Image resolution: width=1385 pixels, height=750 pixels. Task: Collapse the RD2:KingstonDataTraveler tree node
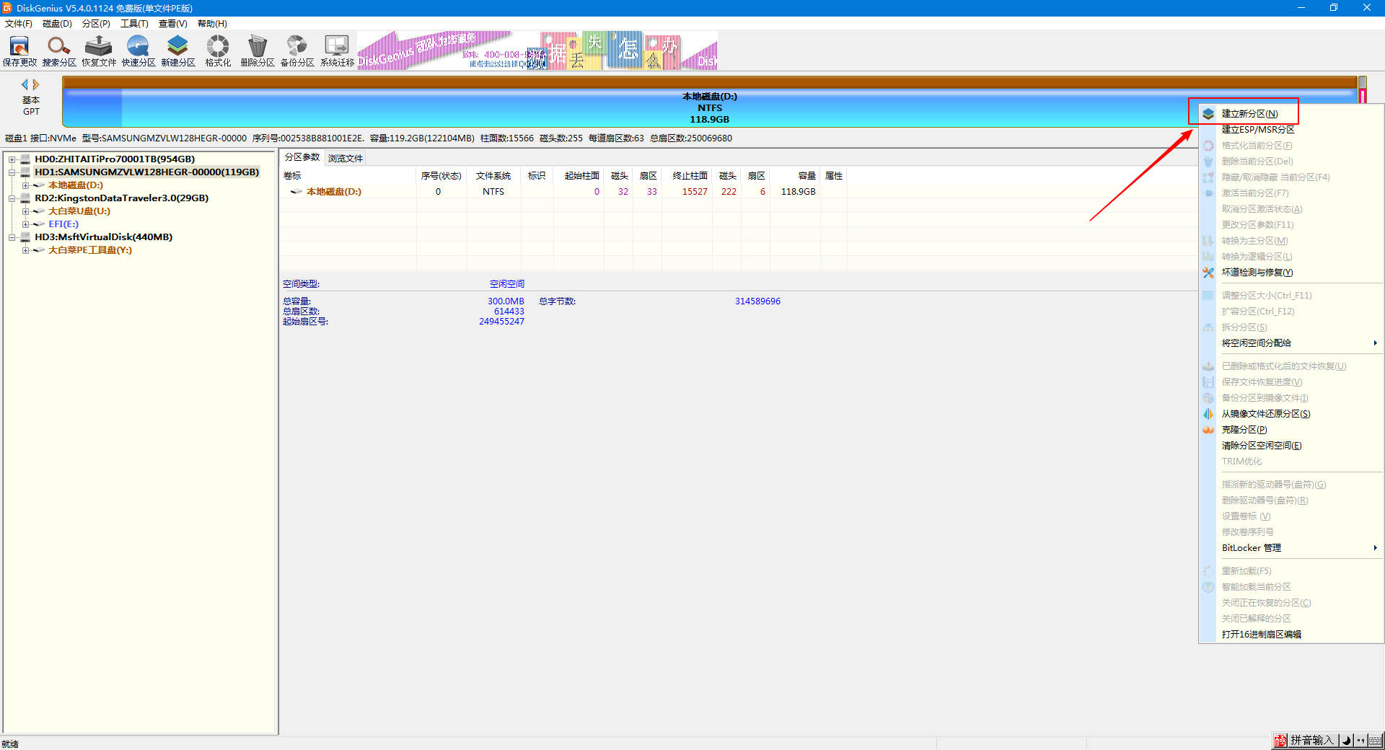[12, 198]
